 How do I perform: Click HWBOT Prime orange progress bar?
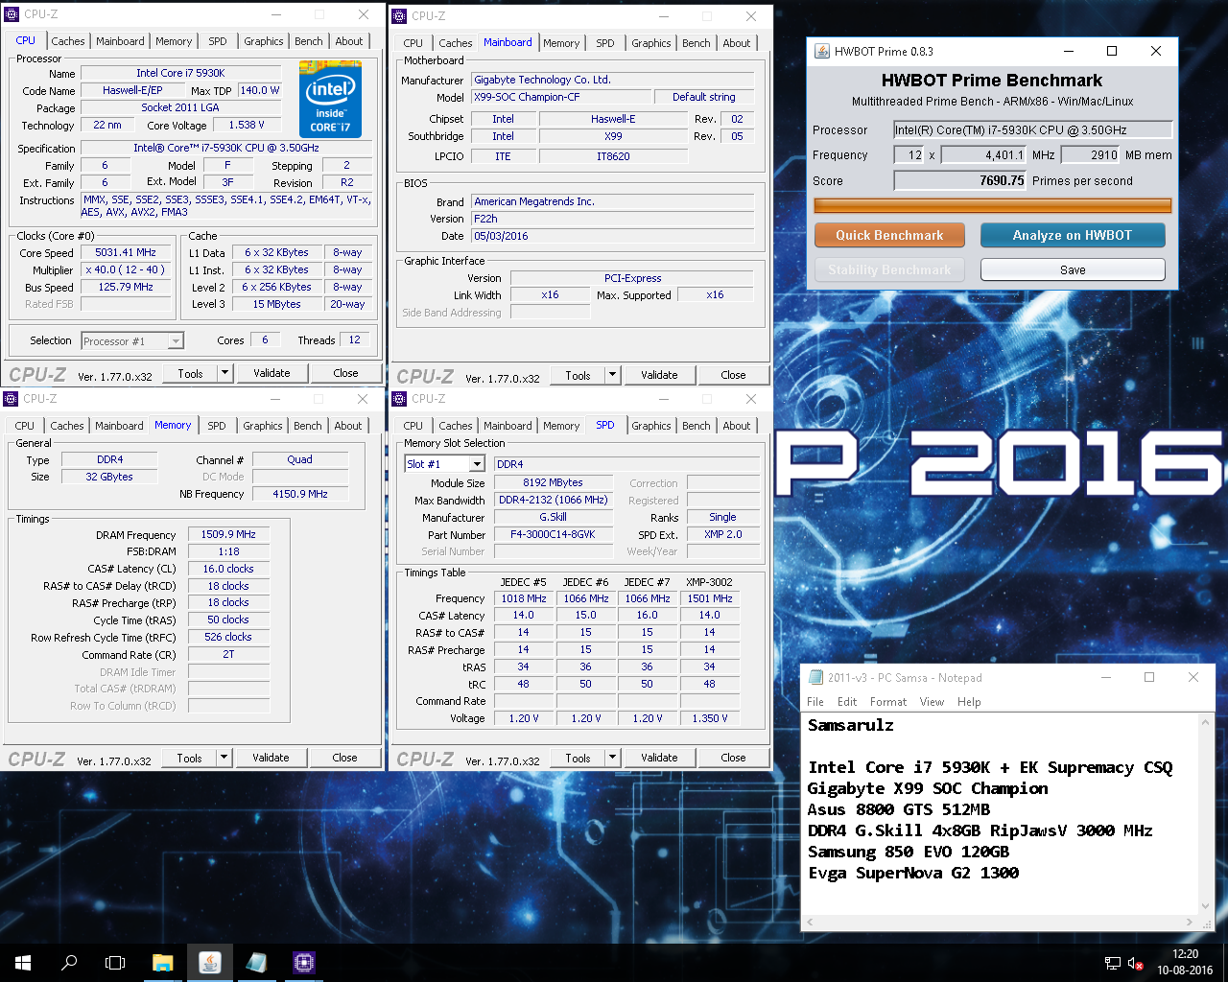click(992, 205)
